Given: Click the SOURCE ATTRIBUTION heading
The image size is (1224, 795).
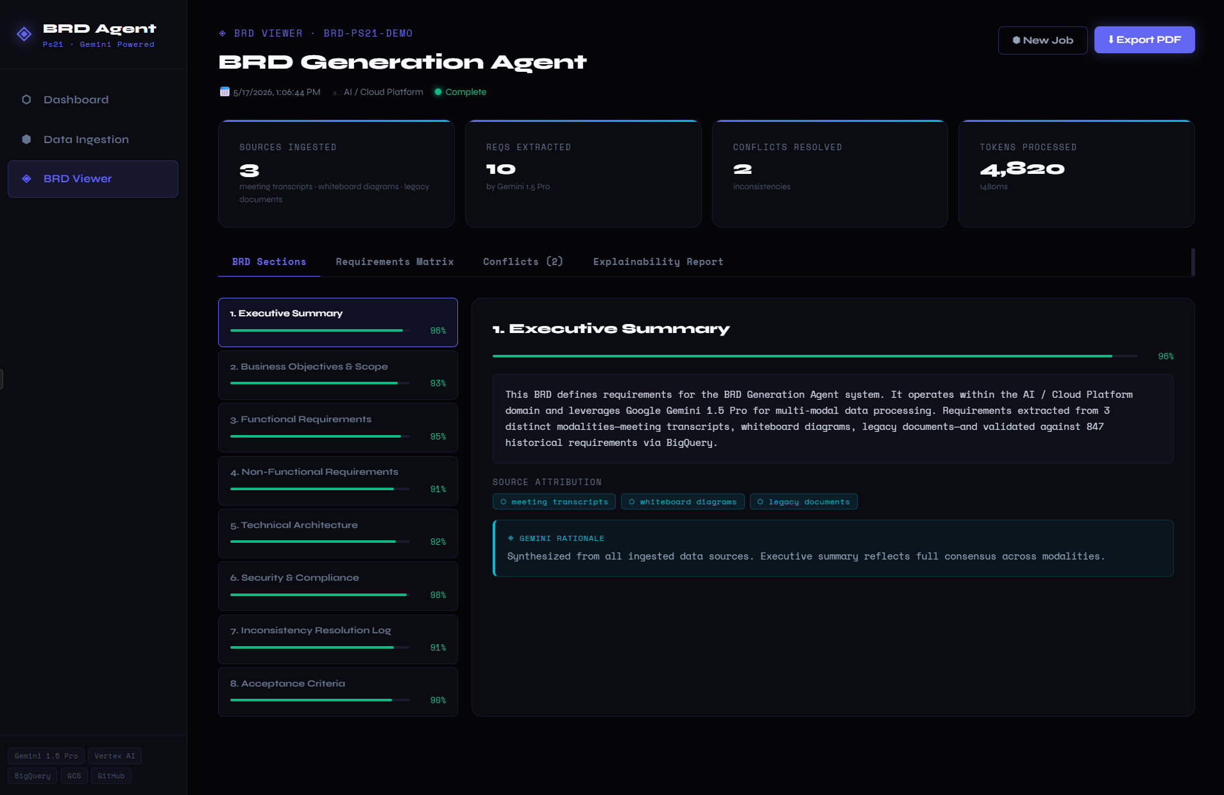Looking at the screenshot, I should pos(547,482).
